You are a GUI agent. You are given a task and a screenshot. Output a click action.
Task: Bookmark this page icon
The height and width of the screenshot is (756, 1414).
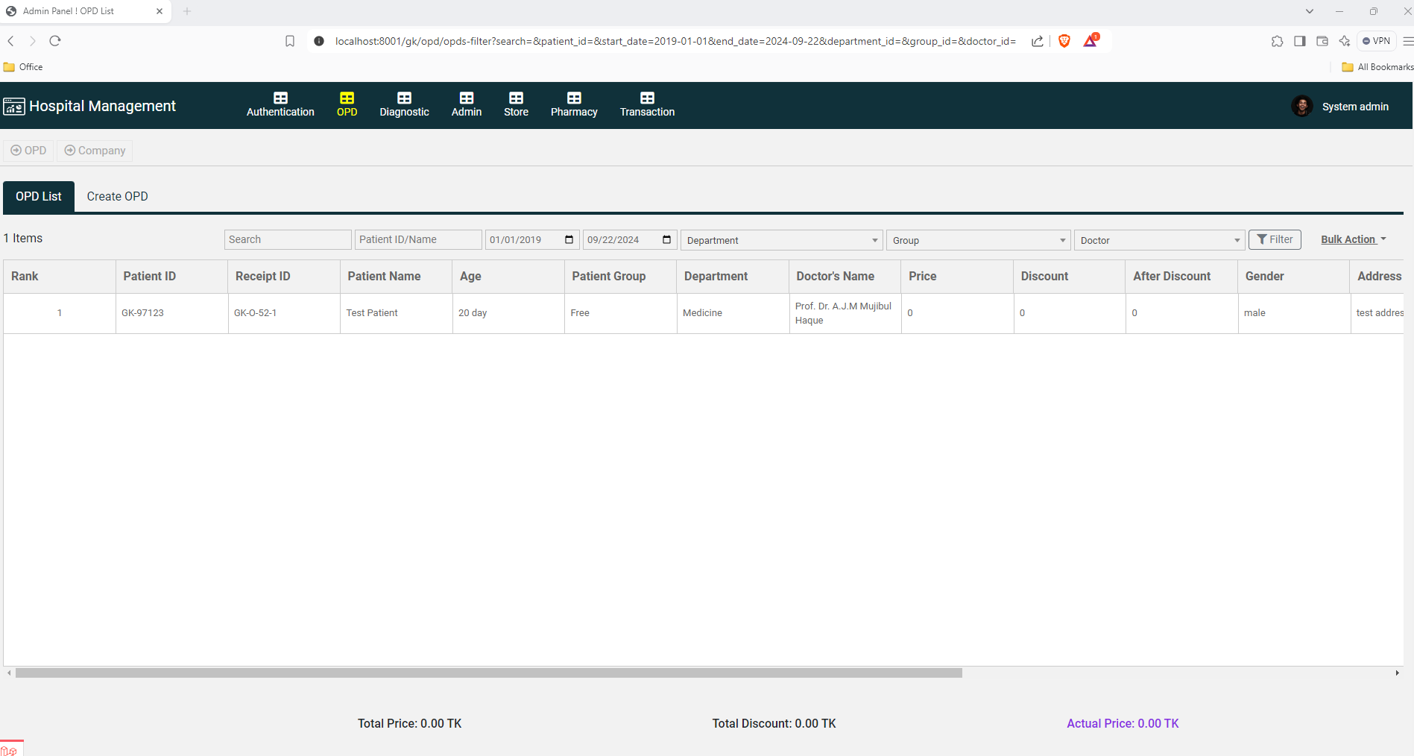[290, 41]
